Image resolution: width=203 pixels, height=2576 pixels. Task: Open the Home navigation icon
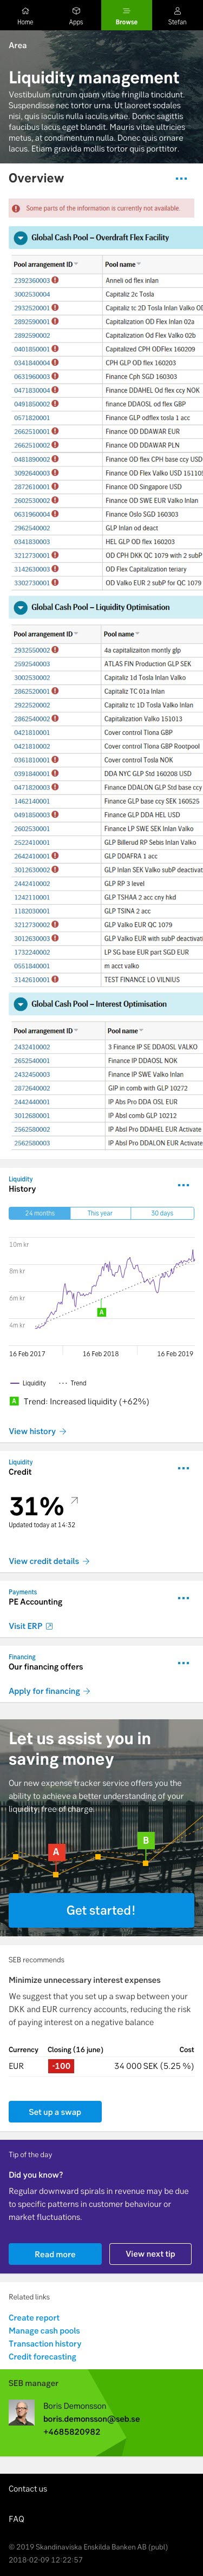click(25, 10)
